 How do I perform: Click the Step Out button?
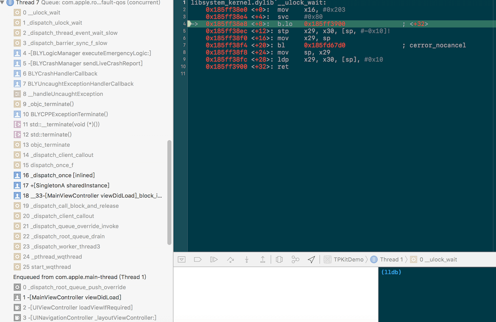(262, 259)
